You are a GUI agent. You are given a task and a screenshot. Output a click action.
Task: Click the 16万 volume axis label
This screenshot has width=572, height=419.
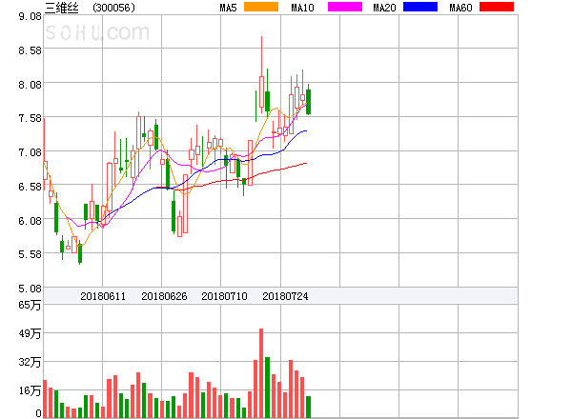click(30, 390)
